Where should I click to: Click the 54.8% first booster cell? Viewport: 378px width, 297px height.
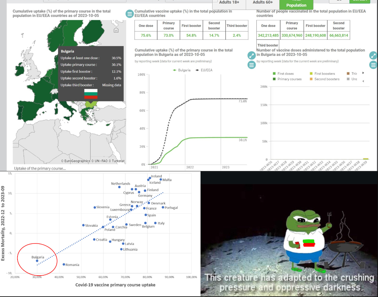[191, 35]
